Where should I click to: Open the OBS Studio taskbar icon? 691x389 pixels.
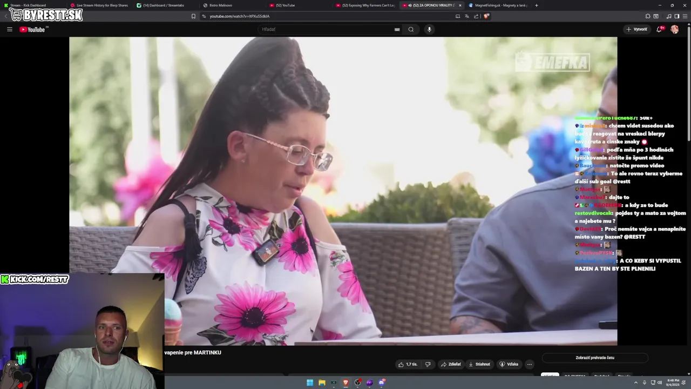click(357, 383)
